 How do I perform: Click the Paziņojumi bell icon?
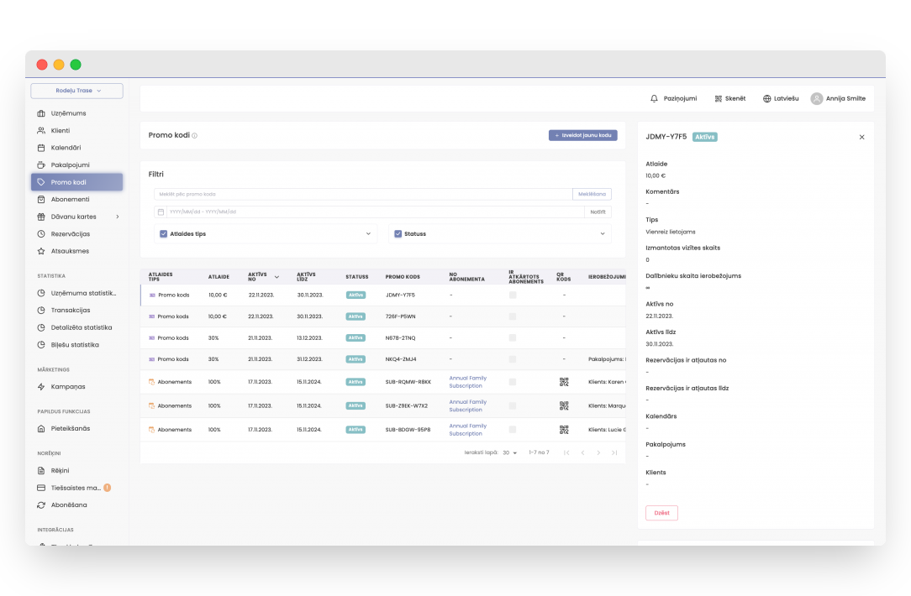[654, 98]
